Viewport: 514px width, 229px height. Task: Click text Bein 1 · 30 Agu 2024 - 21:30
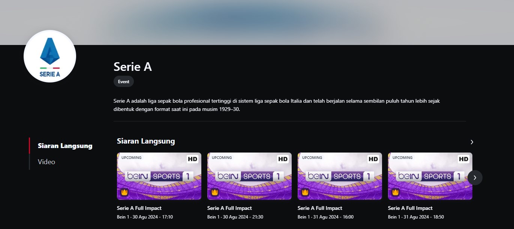tap(235, 217)
